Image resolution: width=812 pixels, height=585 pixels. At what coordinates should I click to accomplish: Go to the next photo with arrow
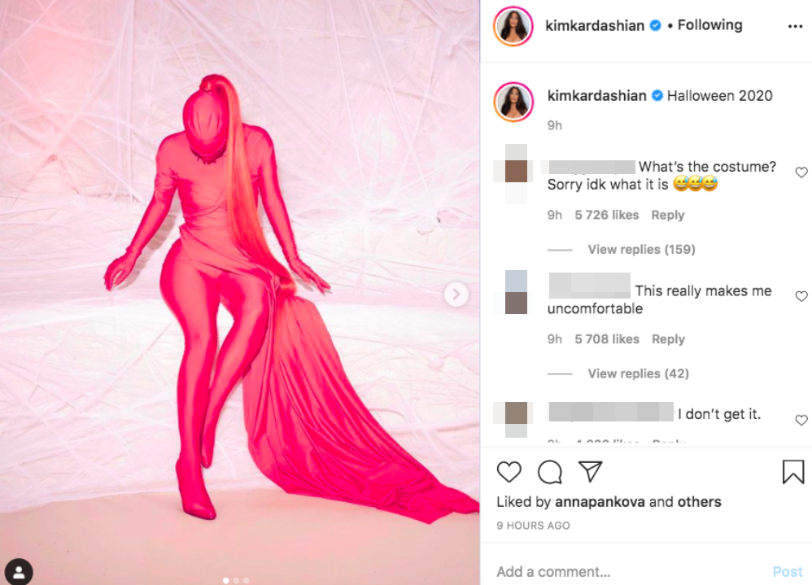point(456,295)
